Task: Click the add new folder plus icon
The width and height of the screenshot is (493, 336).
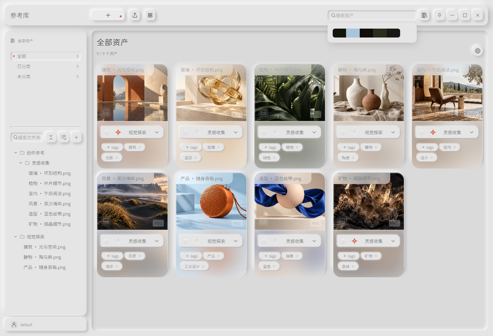Action: click(x=76, y=137)
